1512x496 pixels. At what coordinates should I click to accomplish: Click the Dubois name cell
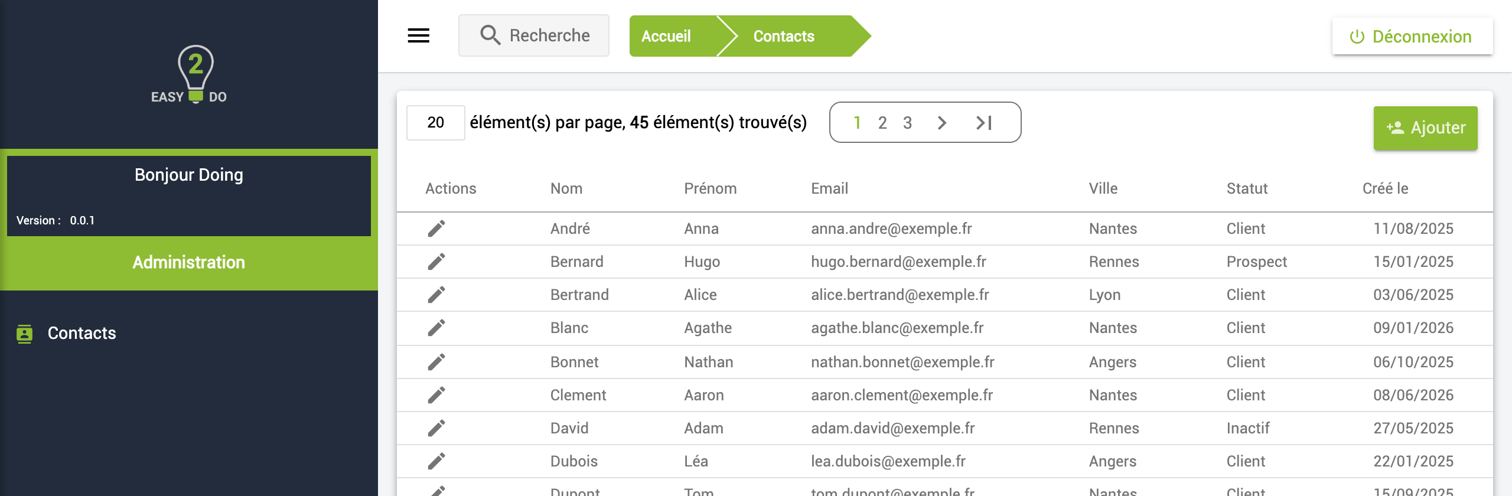coord(574,461)
